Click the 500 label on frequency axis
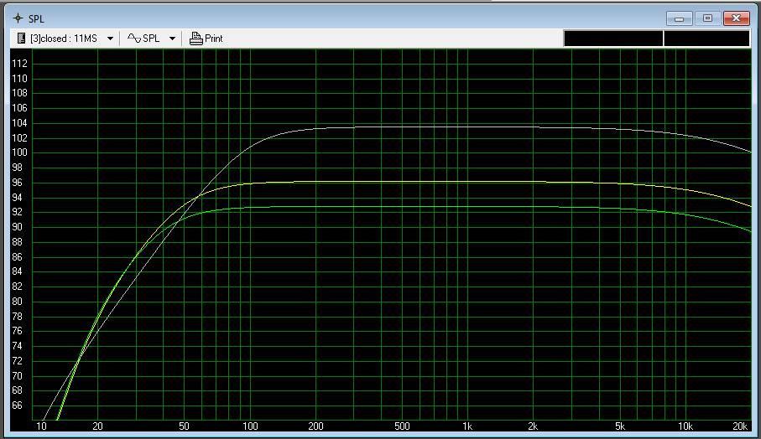761x439 pixels. coord(402,426)
